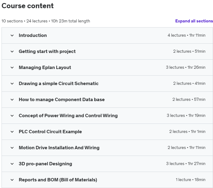Click '2 lectures • 51min' duration text
Image resolution: width=213 pixels, height=188 pixels.
(189, 51)
